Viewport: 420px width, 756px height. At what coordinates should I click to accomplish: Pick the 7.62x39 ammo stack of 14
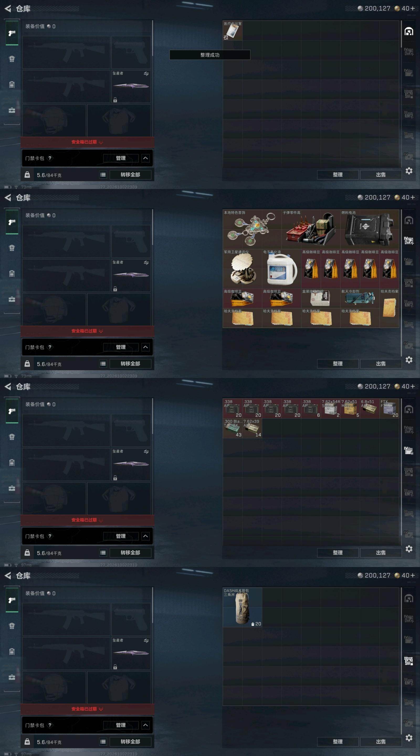pyautogui.click(x=252, y=428)
